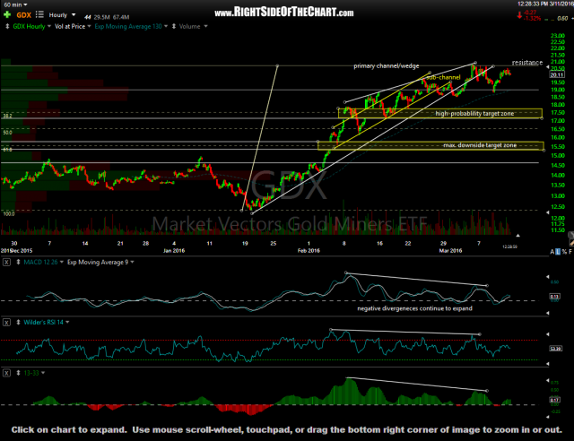
Task: Click the white up-triangle marker below volume bars
Action: (517, 236)
